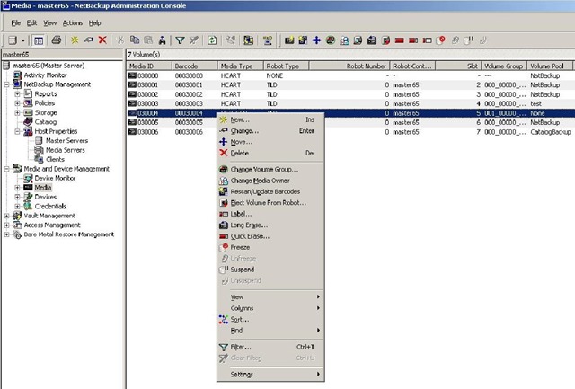Click the Copy toolbar icon
The height and width of the screenshot is (389, 575).
tap(135, 40)
